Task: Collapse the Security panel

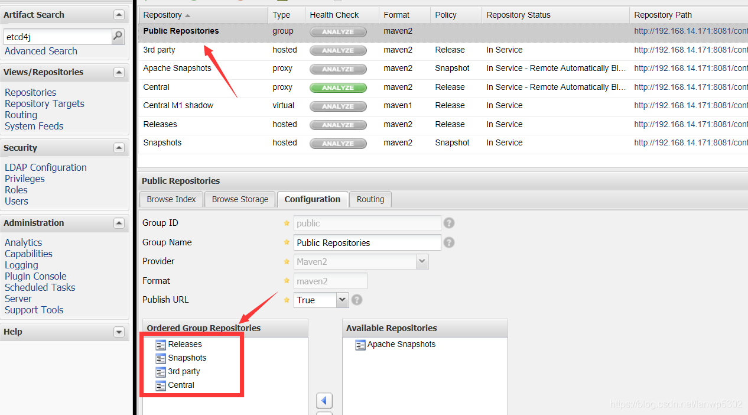Action: coord(119,148)
